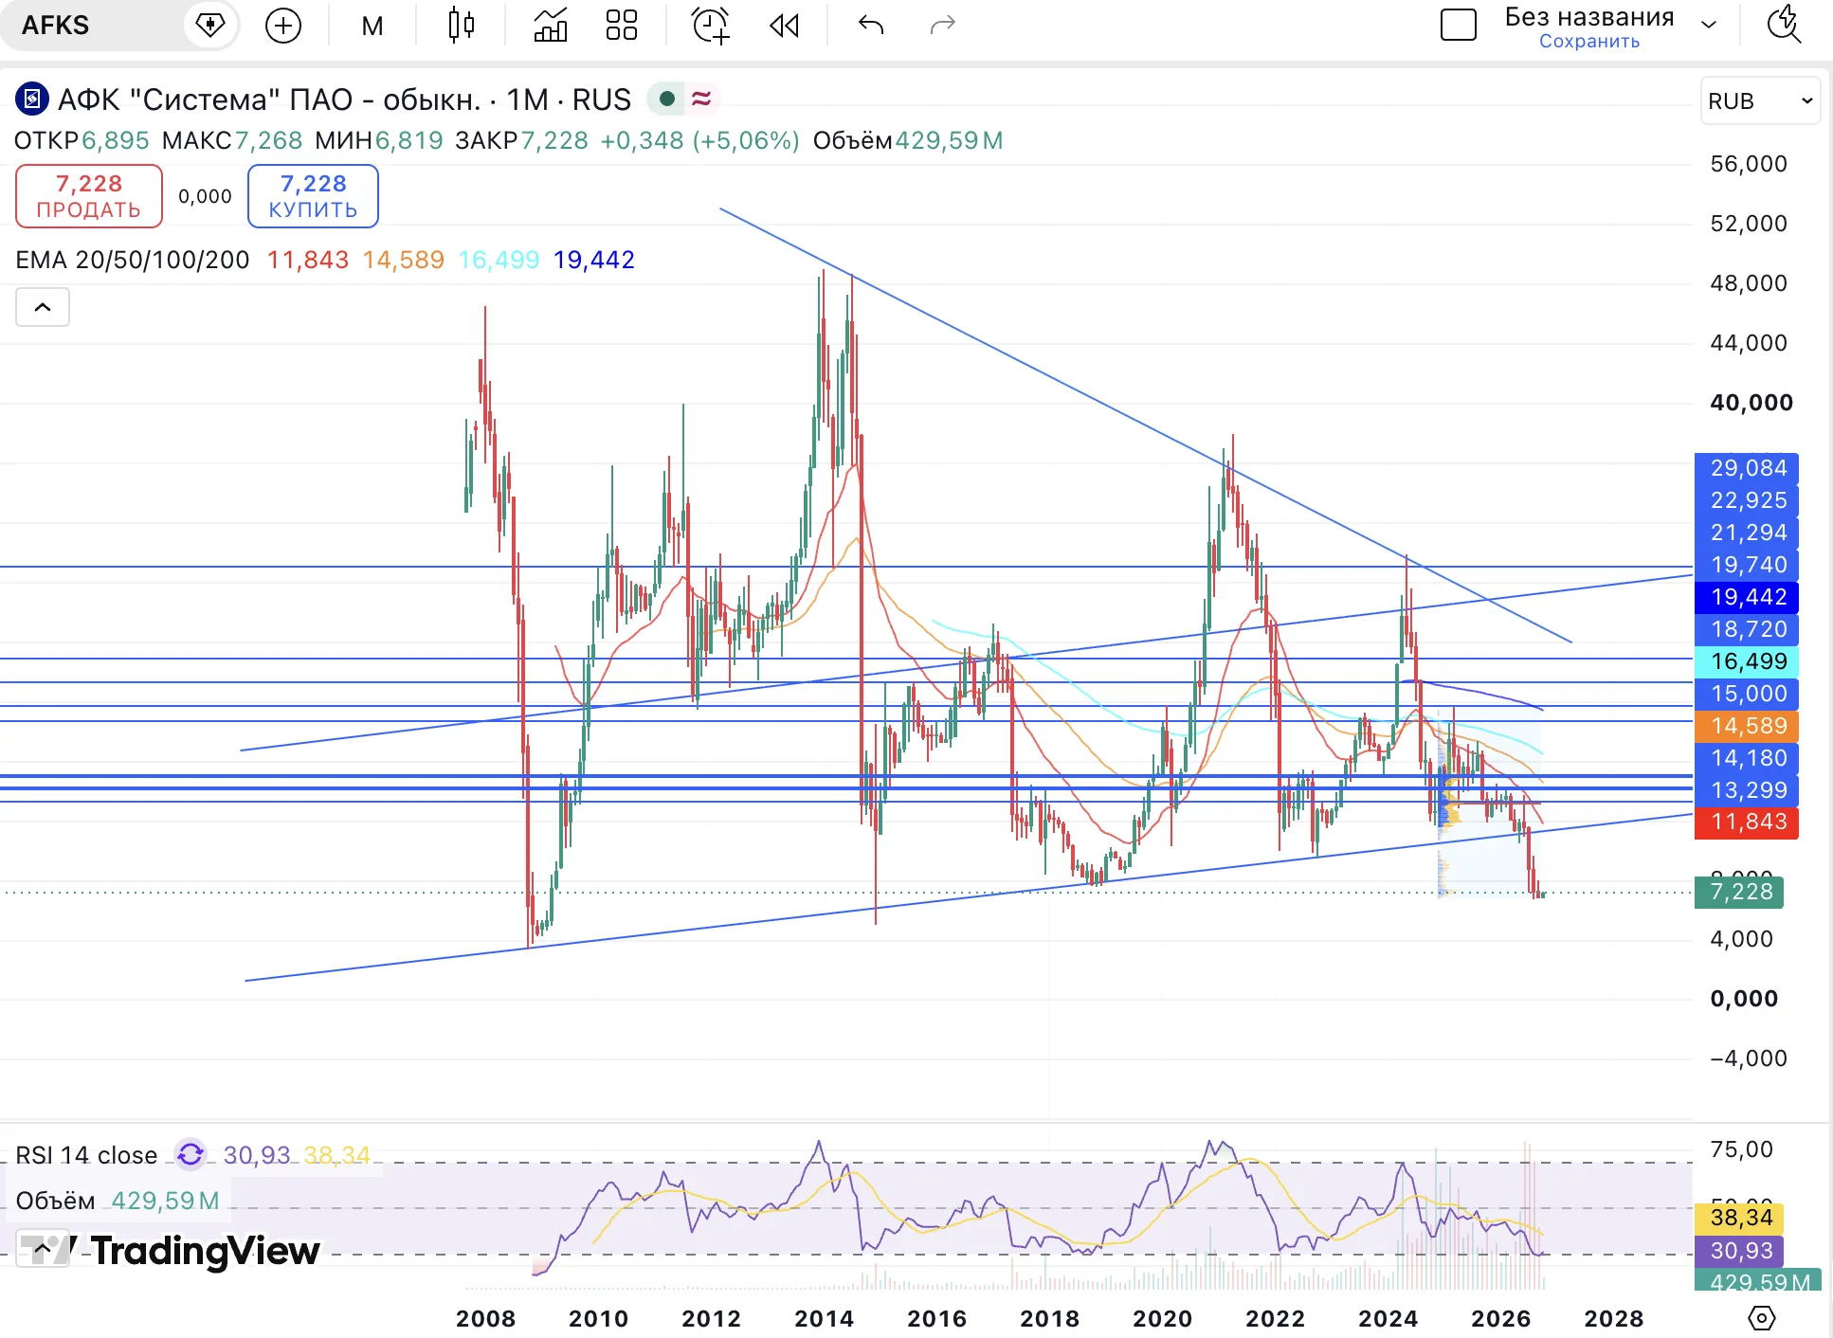Open the quick search lightning icon
The height and width of the screenshot is (1338, 1833).
tap(1785, 25)
